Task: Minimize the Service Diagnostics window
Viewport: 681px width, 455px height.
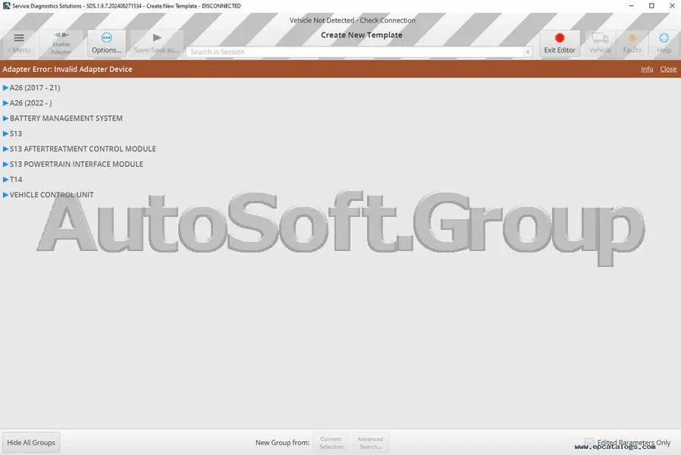Action: (x=631, y=5)
